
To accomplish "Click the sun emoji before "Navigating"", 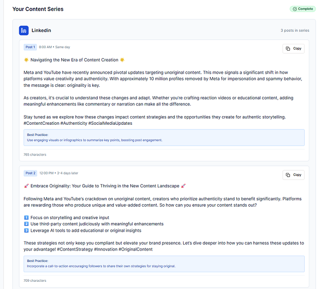I will click(26, 60).
